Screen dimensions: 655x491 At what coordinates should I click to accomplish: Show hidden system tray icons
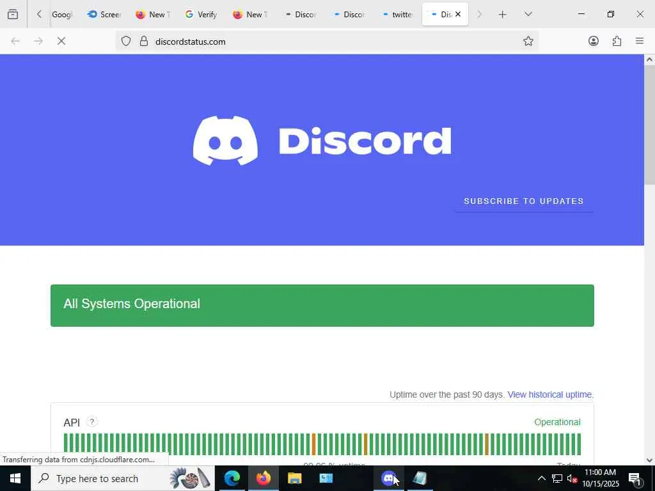[x=541, y=478]
